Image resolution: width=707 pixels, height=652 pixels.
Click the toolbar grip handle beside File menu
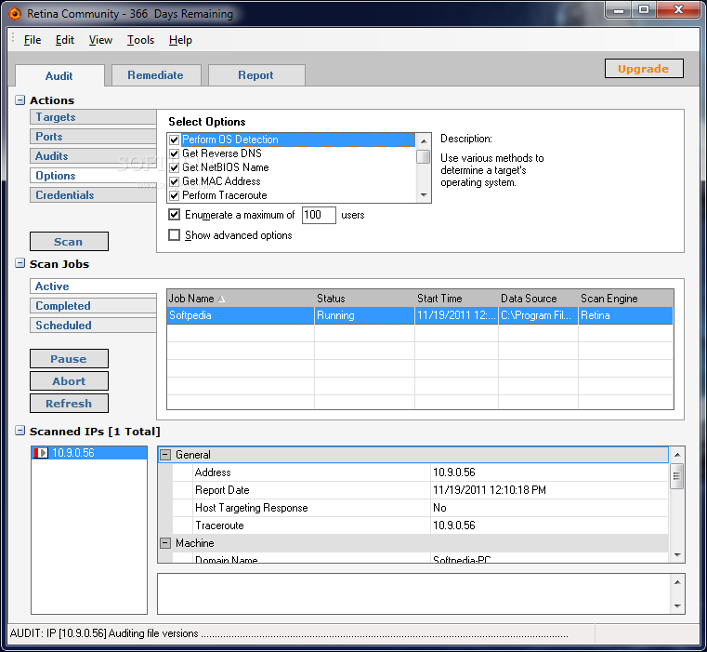tap(13, 38)
